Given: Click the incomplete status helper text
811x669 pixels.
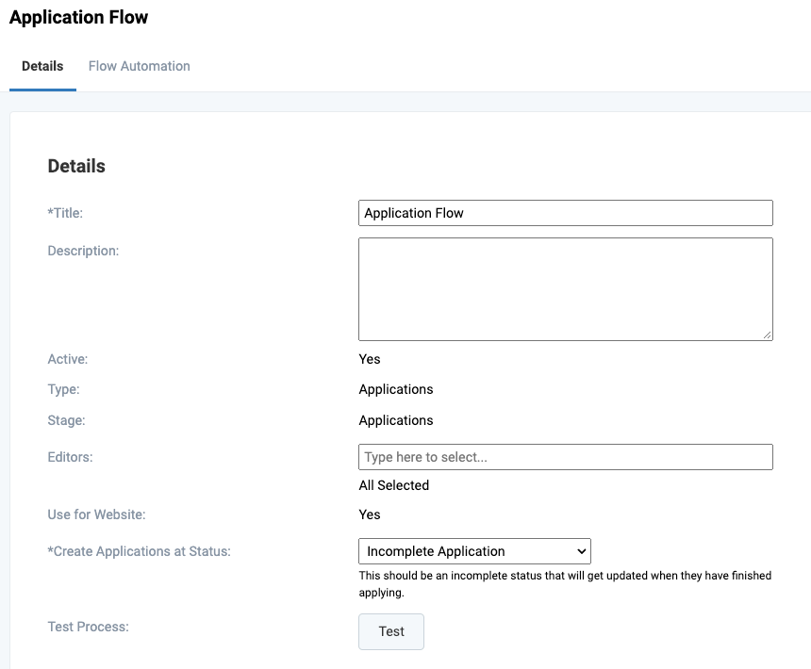Looking at the screenshot, I should click(564, 582).
